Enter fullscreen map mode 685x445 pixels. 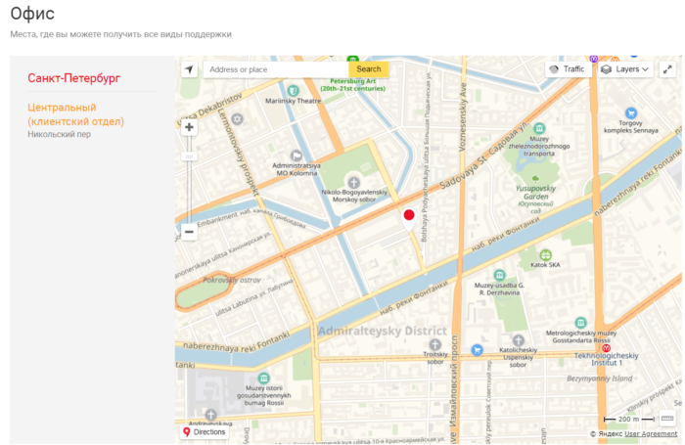(667, 69)
